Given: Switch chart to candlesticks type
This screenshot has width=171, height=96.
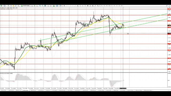Looking at the screenshot, I should click(34, 6).
